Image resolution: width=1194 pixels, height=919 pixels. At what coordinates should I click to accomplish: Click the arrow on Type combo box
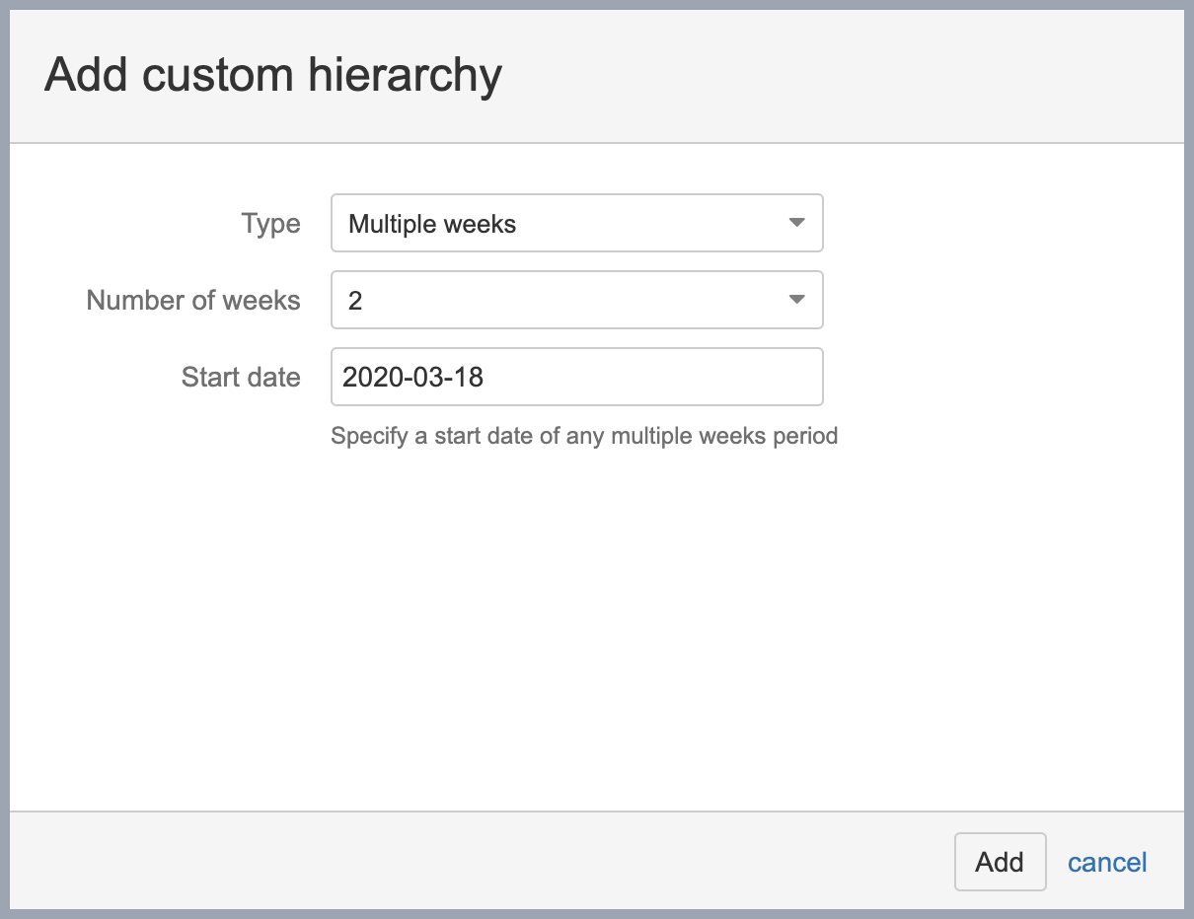click(x=797, y=224)
